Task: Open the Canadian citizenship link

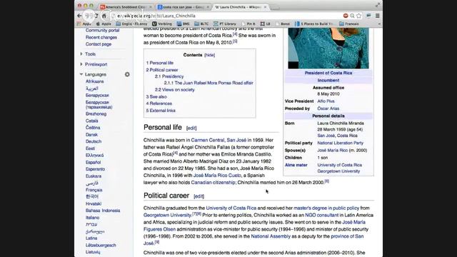Action: 213,183
